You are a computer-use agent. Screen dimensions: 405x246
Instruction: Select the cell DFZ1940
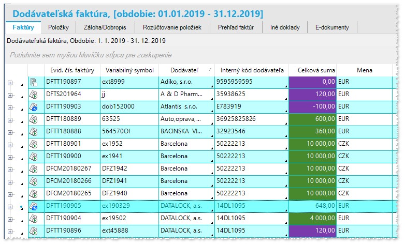[x=129, y=194]
